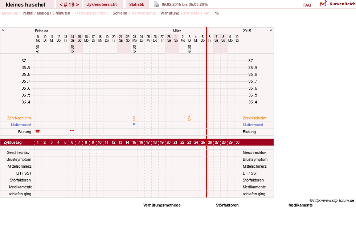The width and height of the screenshot is (356, 241).
Task: Click the S+ mucus symbol on cycle day 23
Action: click(x=189, y=118)
